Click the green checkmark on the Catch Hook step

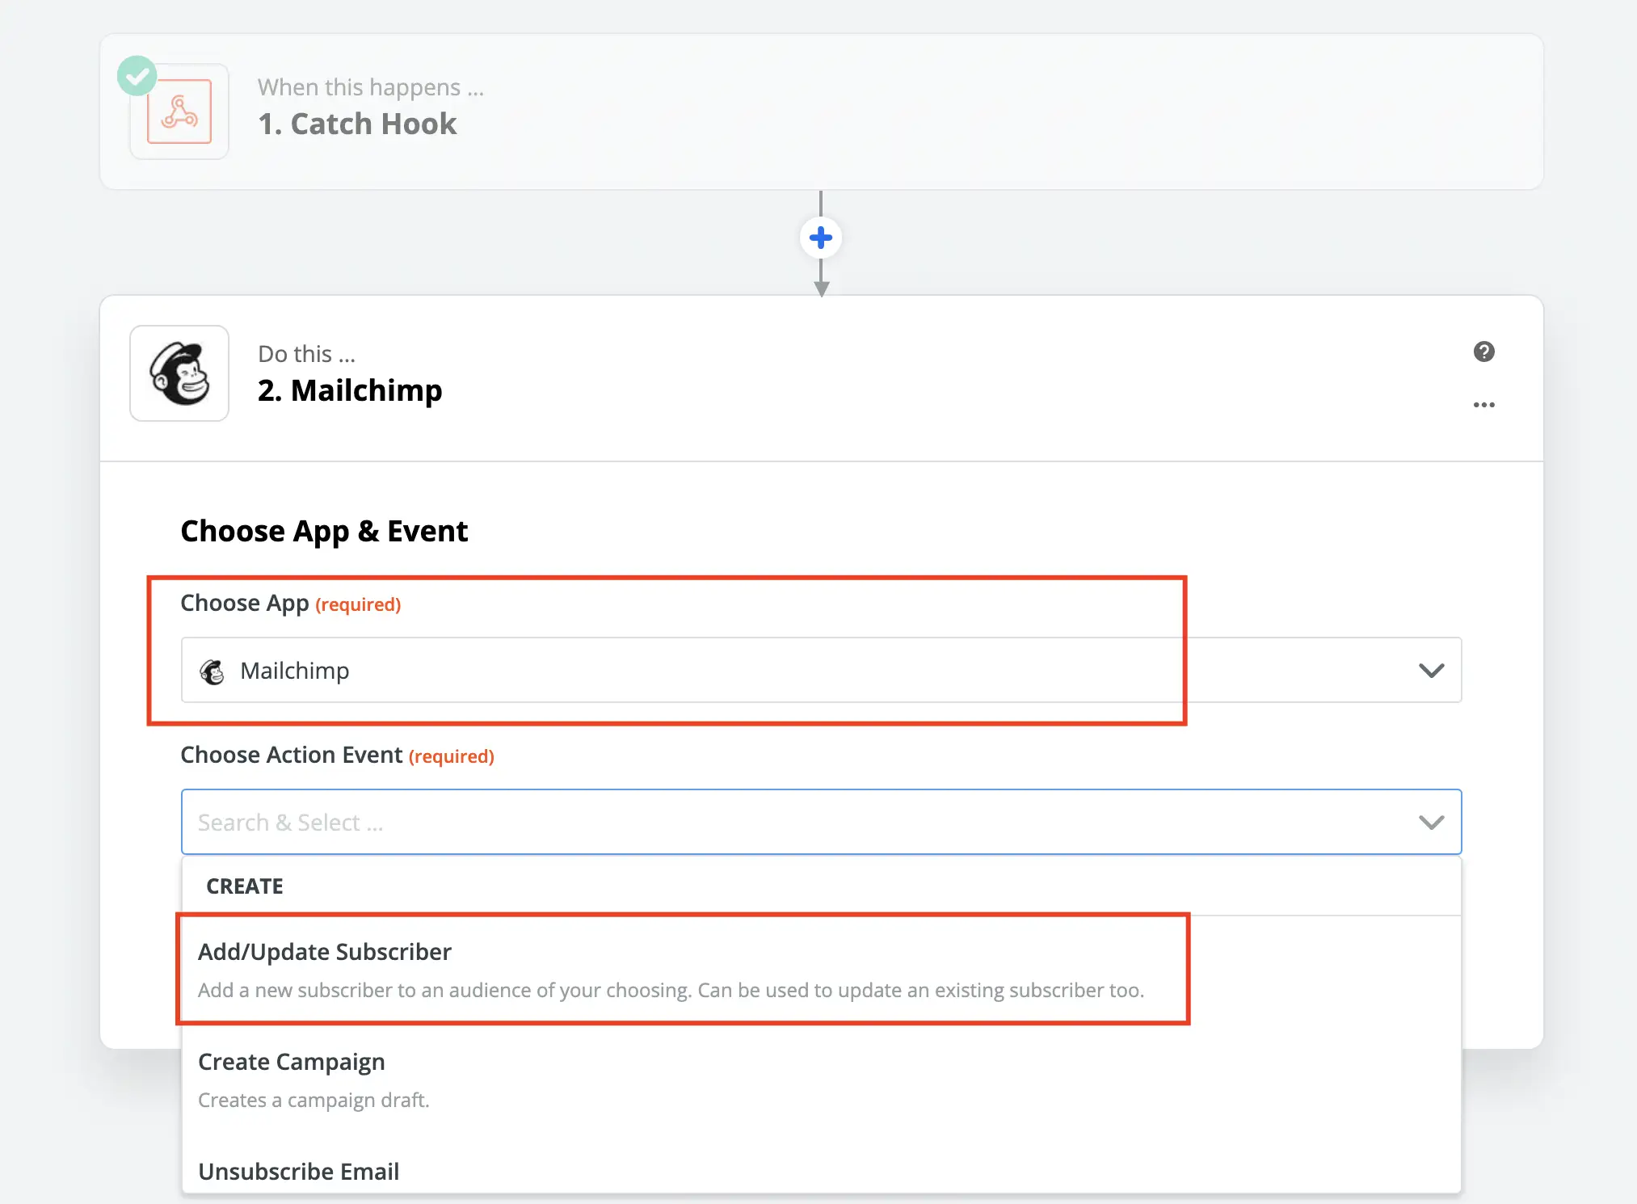point(137,75)
